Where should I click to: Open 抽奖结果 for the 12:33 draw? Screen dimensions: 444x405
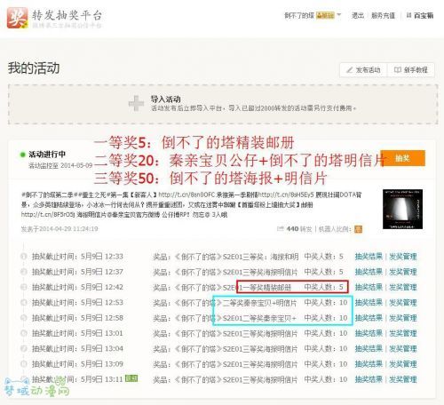coord(369,257)
